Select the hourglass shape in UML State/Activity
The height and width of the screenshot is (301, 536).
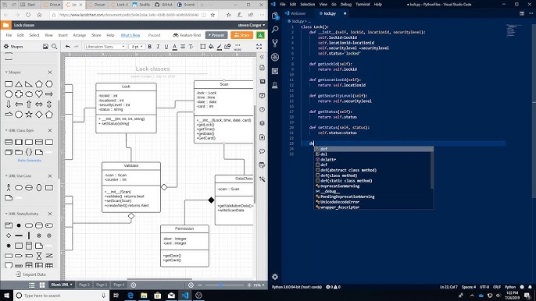(39, 255)
